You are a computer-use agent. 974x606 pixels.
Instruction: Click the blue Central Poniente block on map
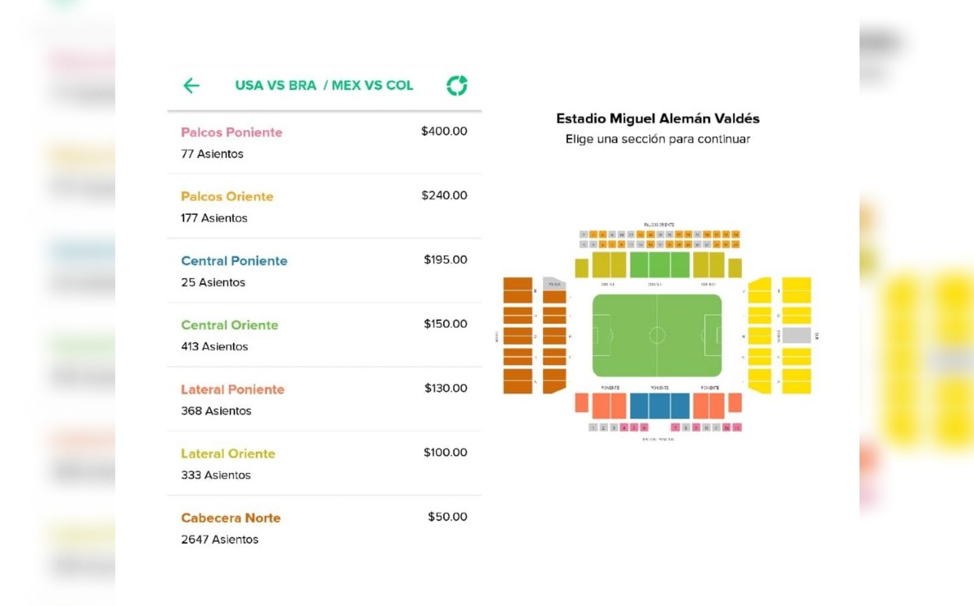click(659, 406)
